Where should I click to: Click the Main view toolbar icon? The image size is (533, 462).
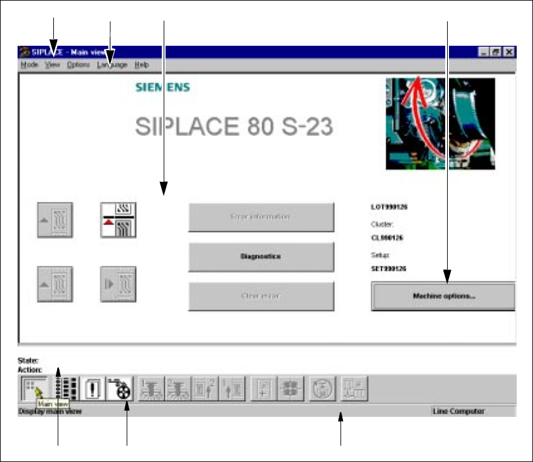[x=34, y=389]
